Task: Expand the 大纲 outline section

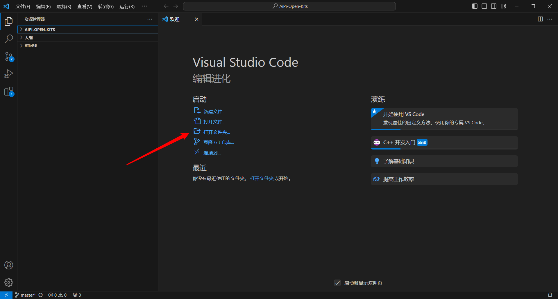Action: [x=88, y=38]
